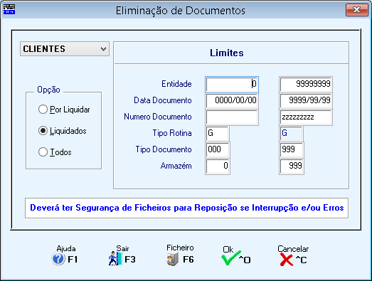Click the F1 shortcut text beside Ajuda
This screenshot has width=372, height=281.
pyautogui.click(x=73, y=259)
